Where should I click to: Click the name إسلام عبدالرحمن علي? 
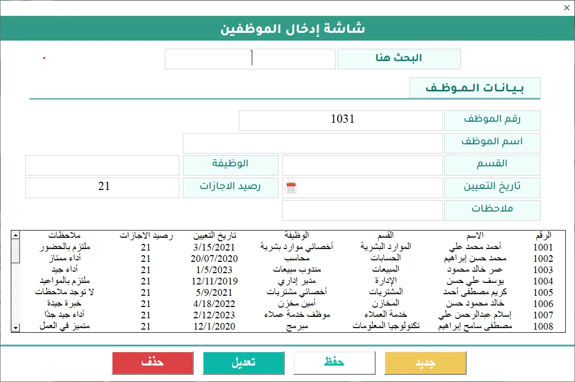click(x=475, y=315)
